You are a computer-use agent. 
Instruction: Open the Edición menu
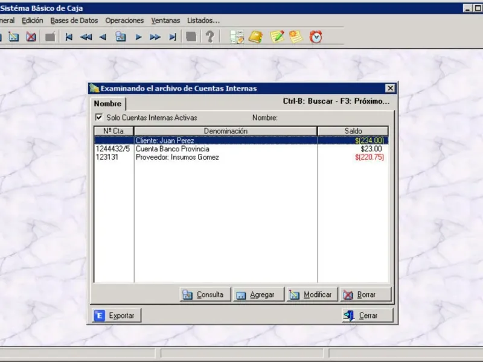pos(33,21)
